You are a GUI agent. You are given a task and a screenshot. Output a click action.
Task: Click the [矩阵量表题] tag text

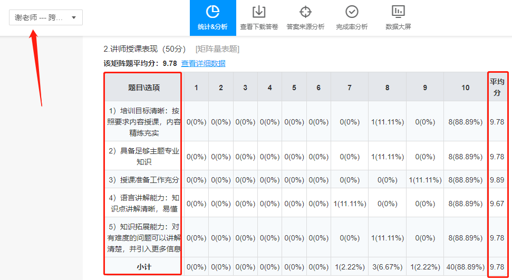(217, 49)
